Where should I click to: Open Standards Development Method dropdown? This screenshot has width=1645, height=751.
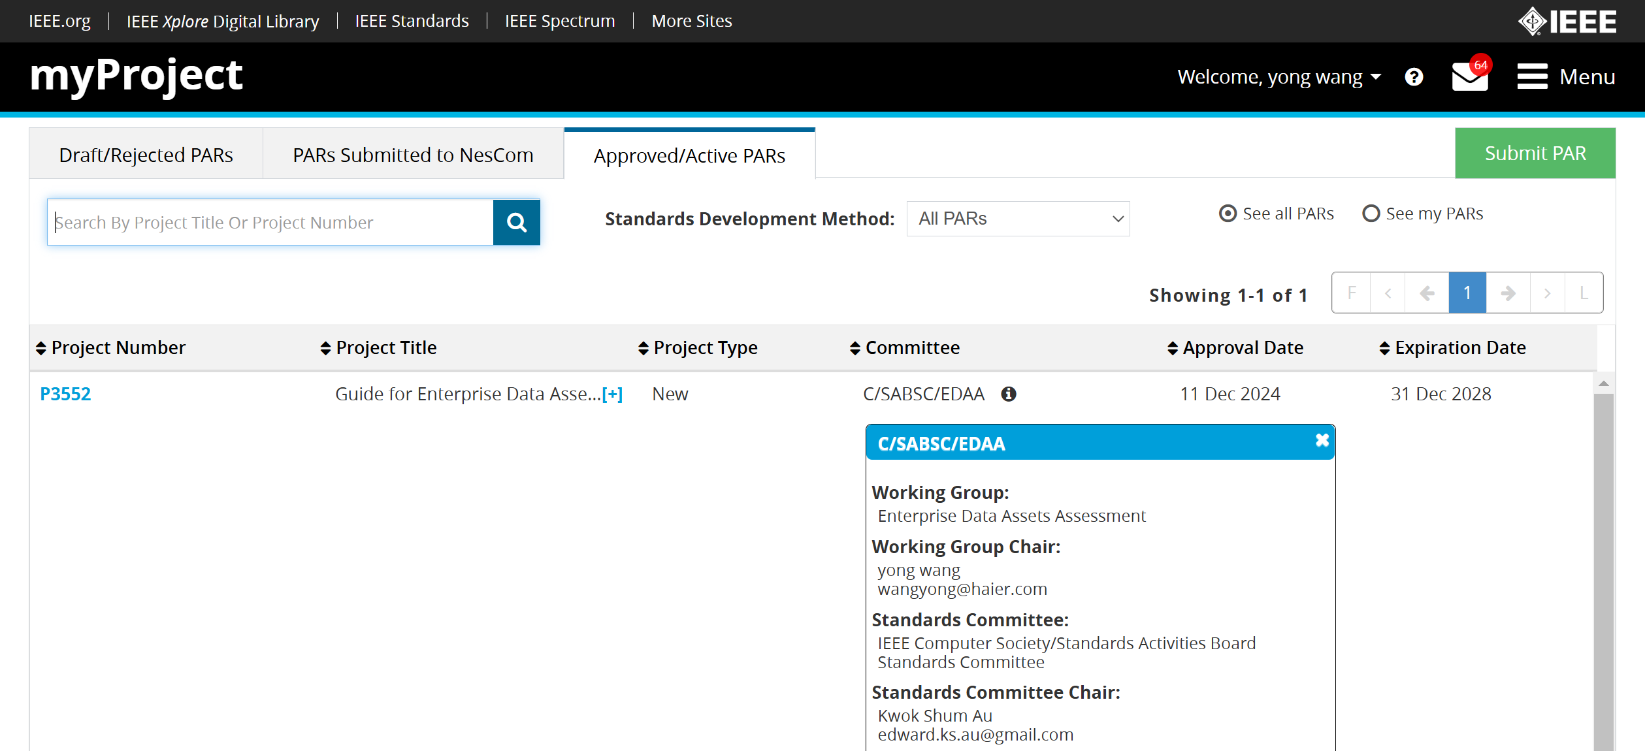pyautogui.click(x=1018, y=219)
